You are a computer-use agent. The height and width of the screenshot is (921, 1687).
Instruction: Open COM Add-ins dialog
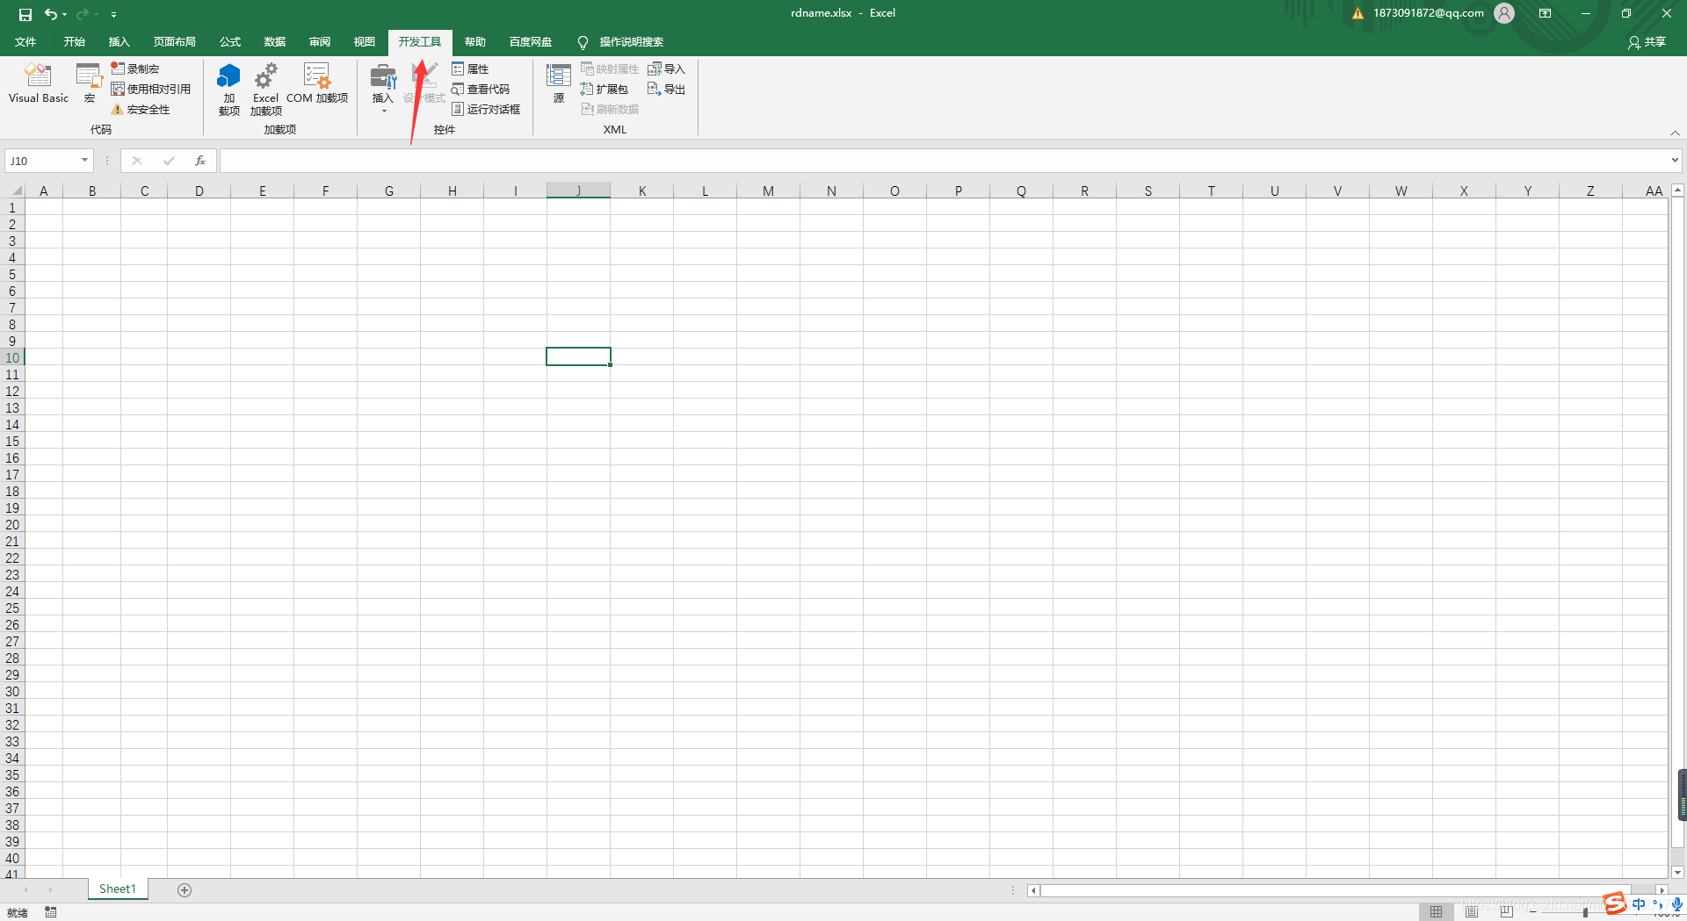pos(317,84)
